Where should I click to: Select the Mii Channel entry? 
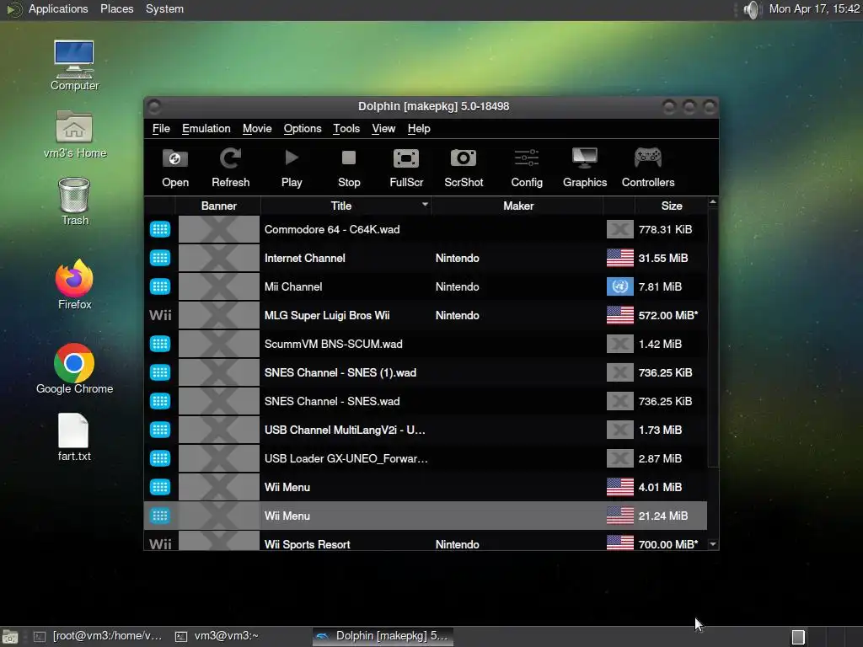tap(426, 286)
